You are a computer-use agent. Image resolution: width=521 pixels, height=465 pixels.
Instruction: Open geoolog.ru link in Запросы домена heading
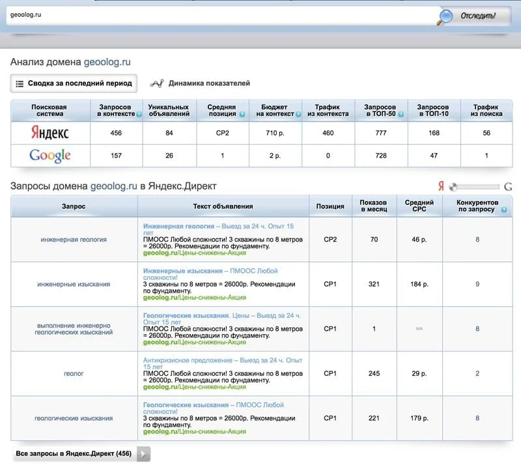point(113,186)
